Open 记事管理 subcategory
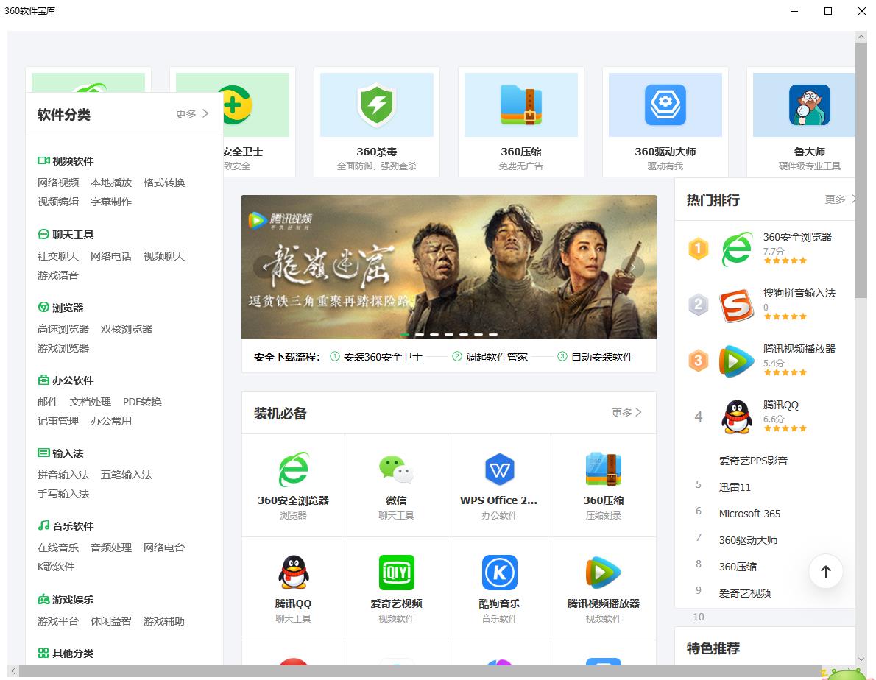This screenshot has width=876, height=680. click(58, 421)
